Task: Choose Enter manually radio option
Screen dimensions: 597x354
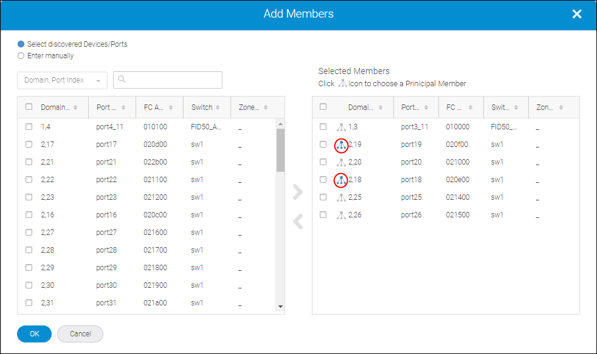Action: pos(21,56)
